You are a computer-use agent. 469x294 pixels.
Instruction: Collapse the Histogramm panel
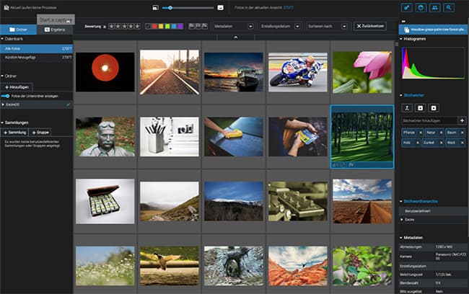(x=401, y=39)
